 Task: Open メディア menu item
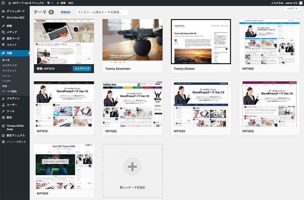[12, 32]
